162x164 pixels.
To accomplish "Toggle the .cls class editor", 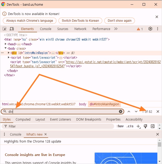I will coord(130,126).
